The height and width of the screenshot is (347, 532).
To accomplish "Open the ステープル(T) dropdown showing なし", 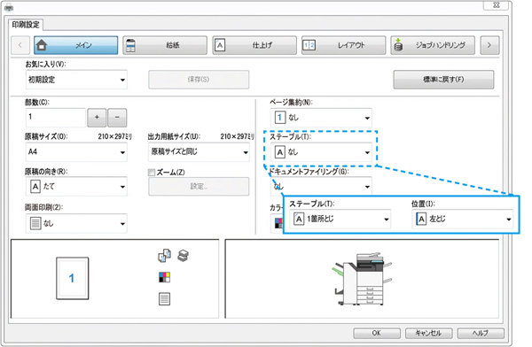I will click(321, 152).
